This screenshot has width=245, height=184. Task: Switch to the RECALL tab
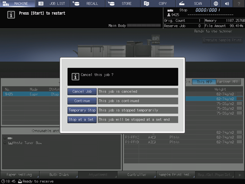click(88, 3)
